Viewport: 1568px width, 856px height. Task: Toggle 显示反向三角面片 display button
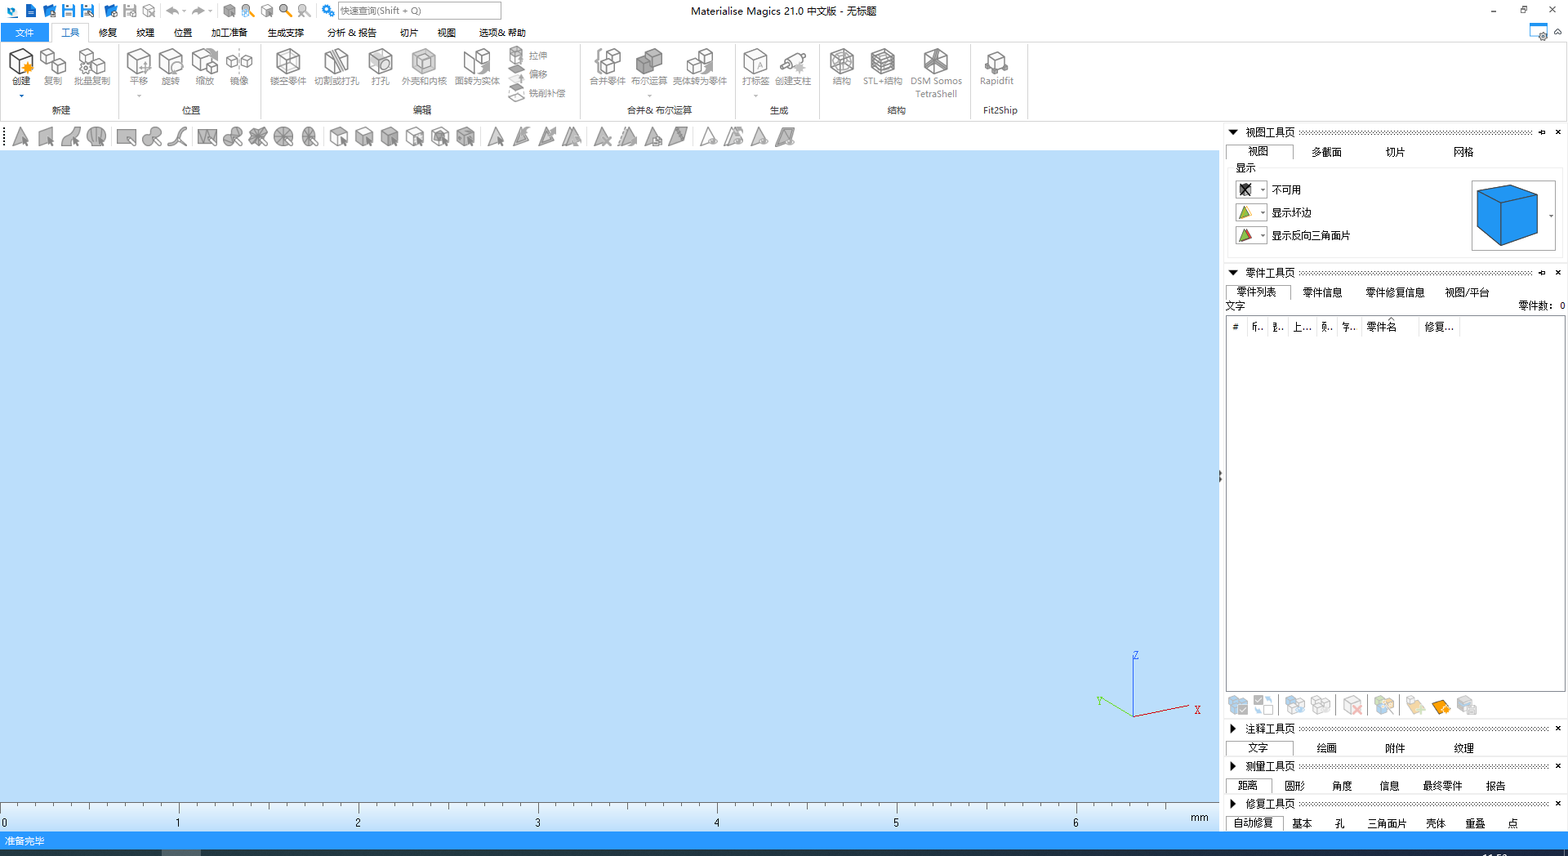point(1245,235)
